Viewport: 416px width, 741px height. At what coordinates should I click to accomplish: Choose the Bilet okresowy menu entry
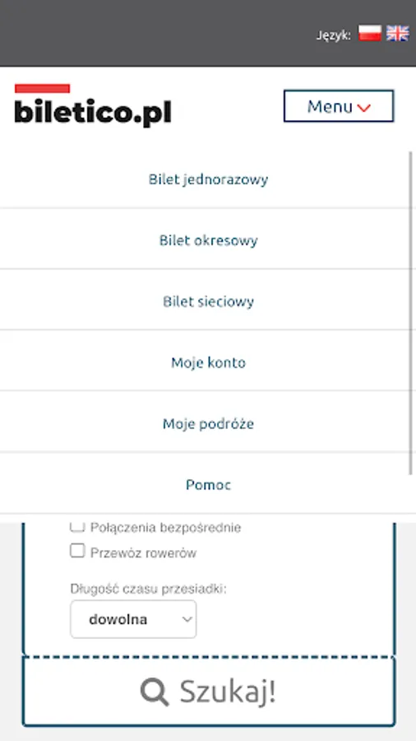pyautogui.click(x=206, y=239)
